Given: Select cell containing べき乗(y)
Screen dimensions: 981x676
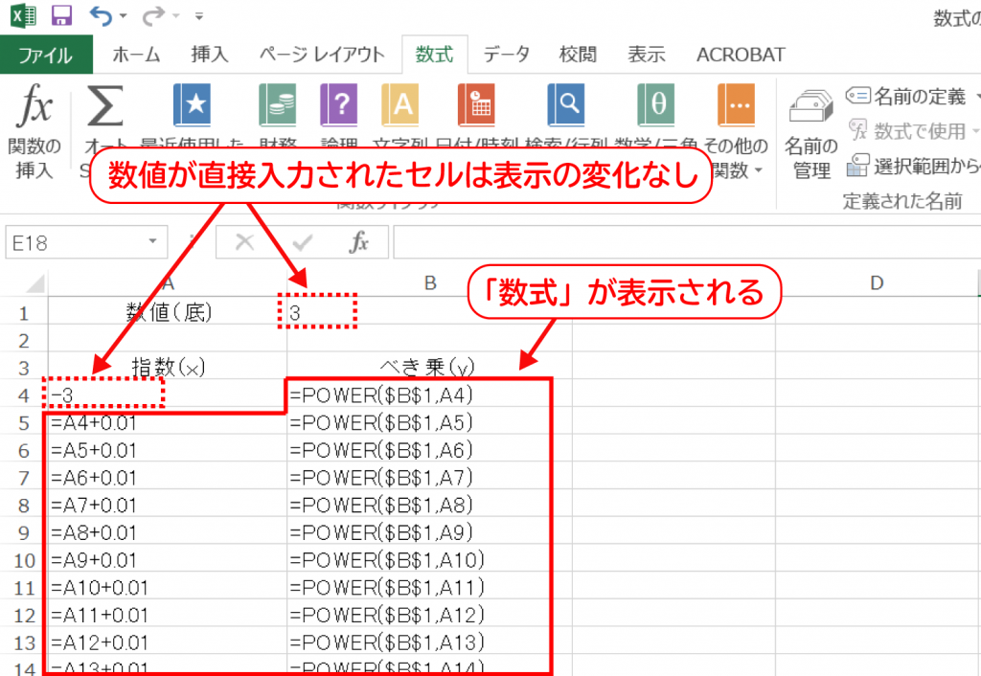Looking at the screenshot, I should [x=429, y=367].
